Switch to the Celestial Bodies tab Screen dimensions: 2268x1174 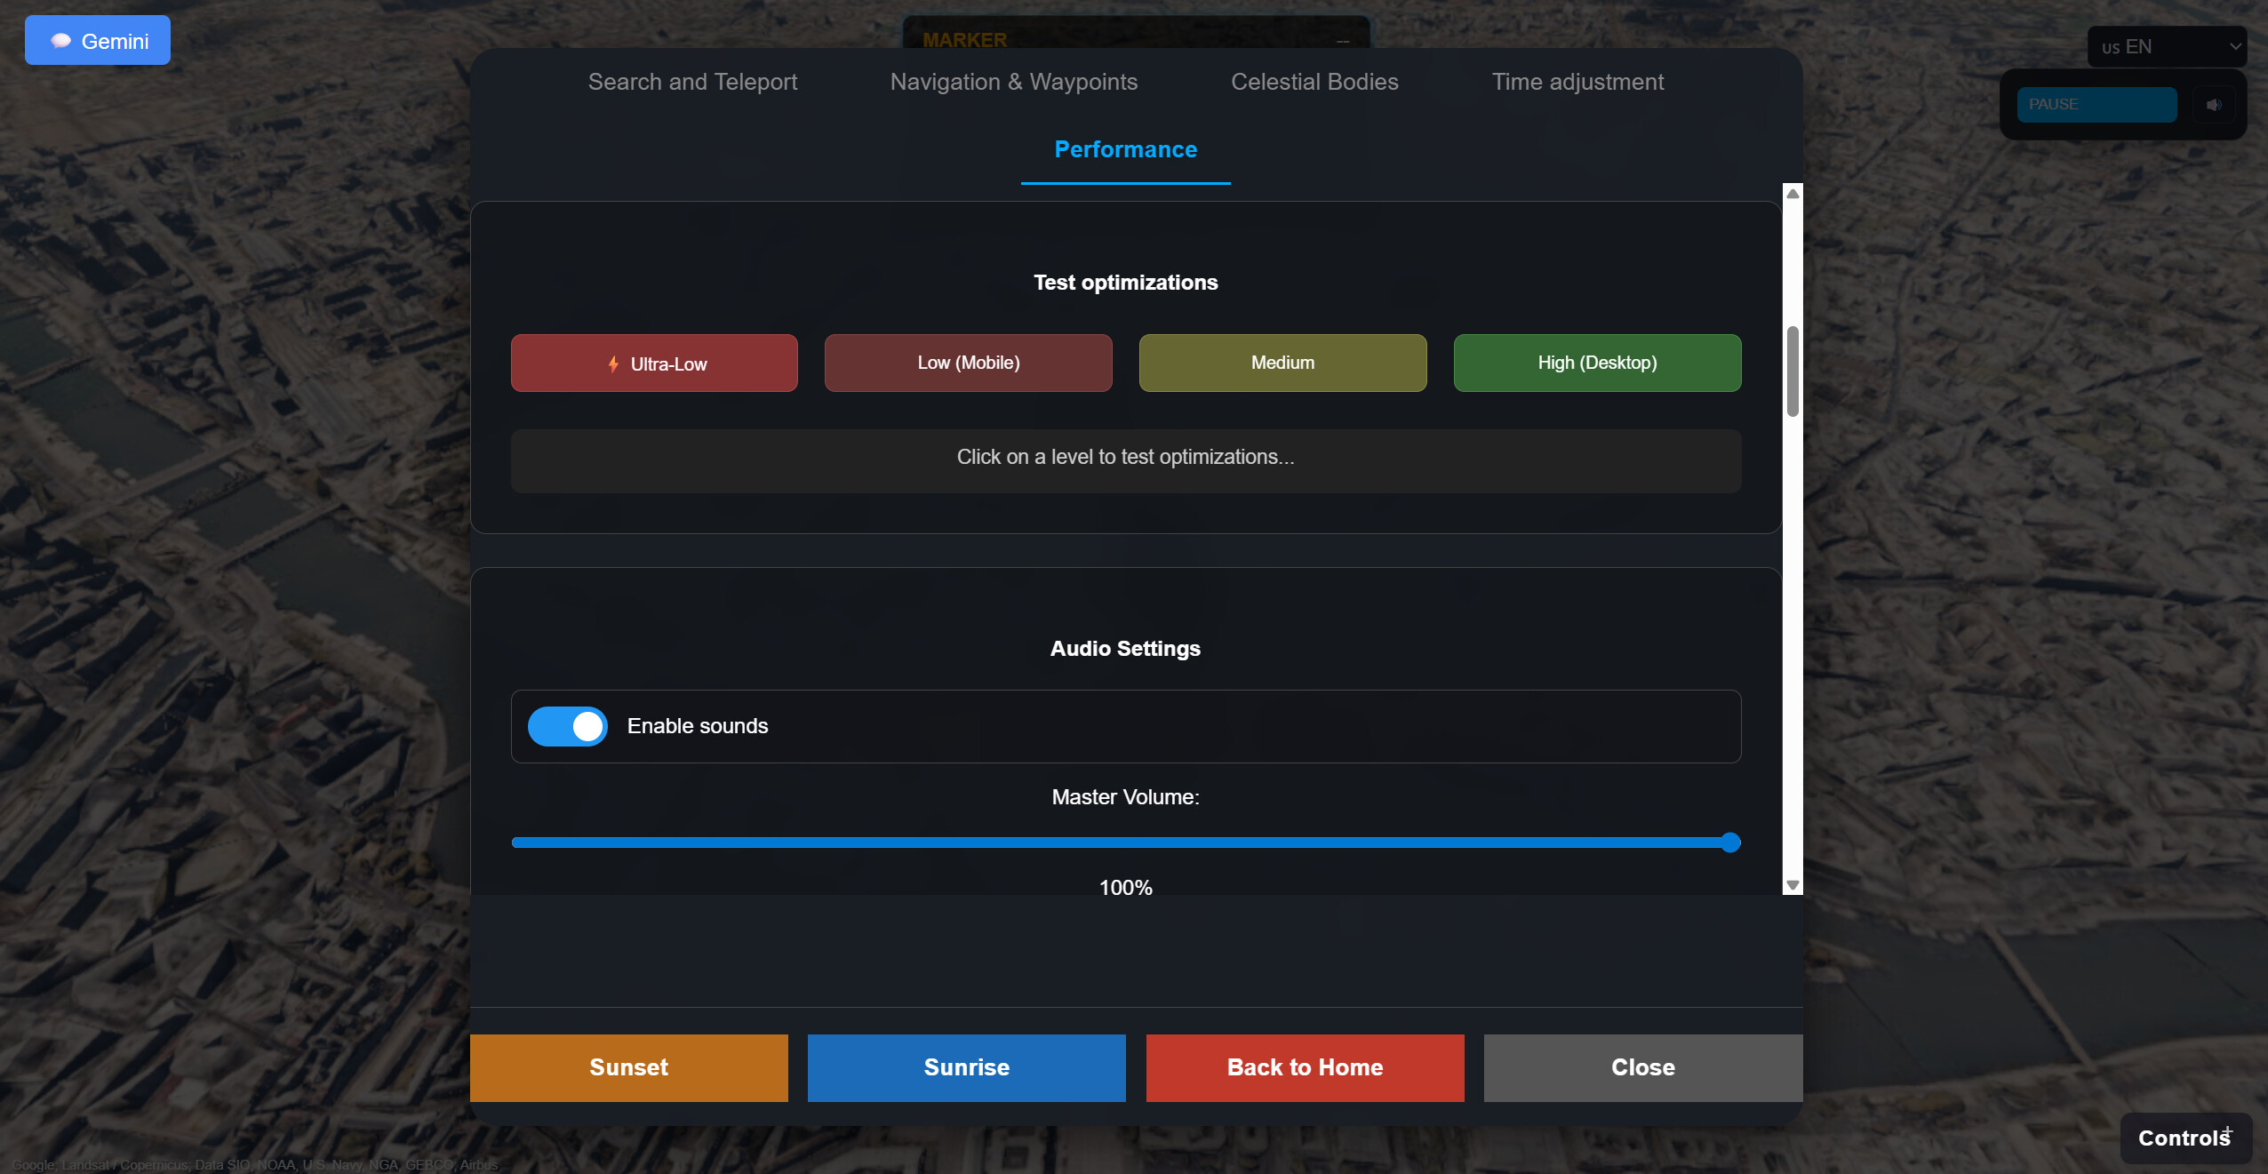pos(1314,82)
